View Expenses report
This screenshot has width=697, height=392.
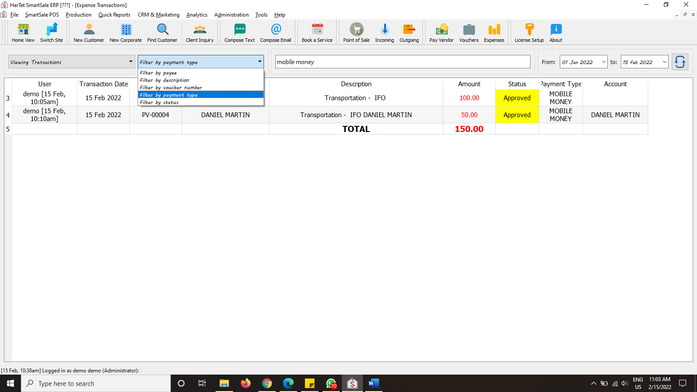(494, 32)
